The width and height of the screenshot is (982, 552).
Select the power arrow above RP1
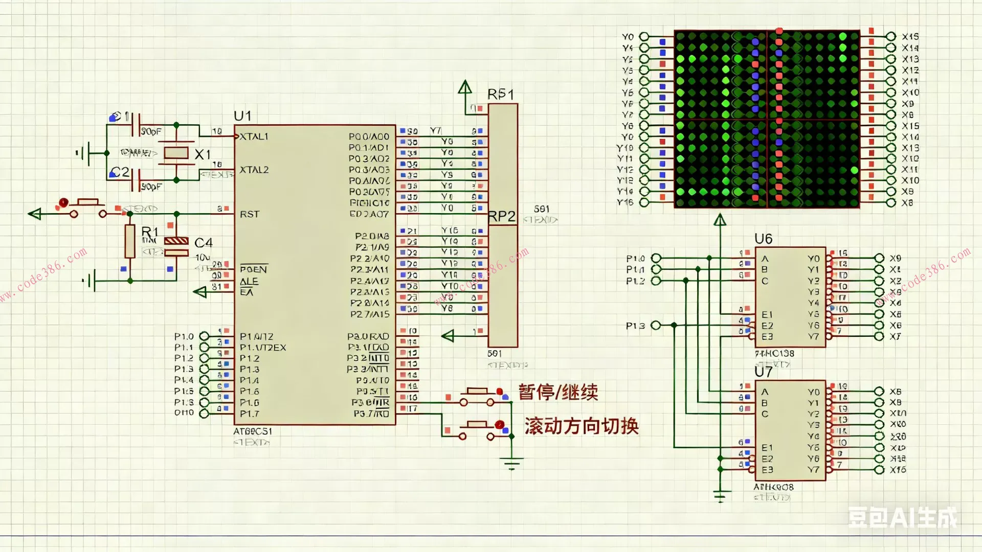coord(465,87)
